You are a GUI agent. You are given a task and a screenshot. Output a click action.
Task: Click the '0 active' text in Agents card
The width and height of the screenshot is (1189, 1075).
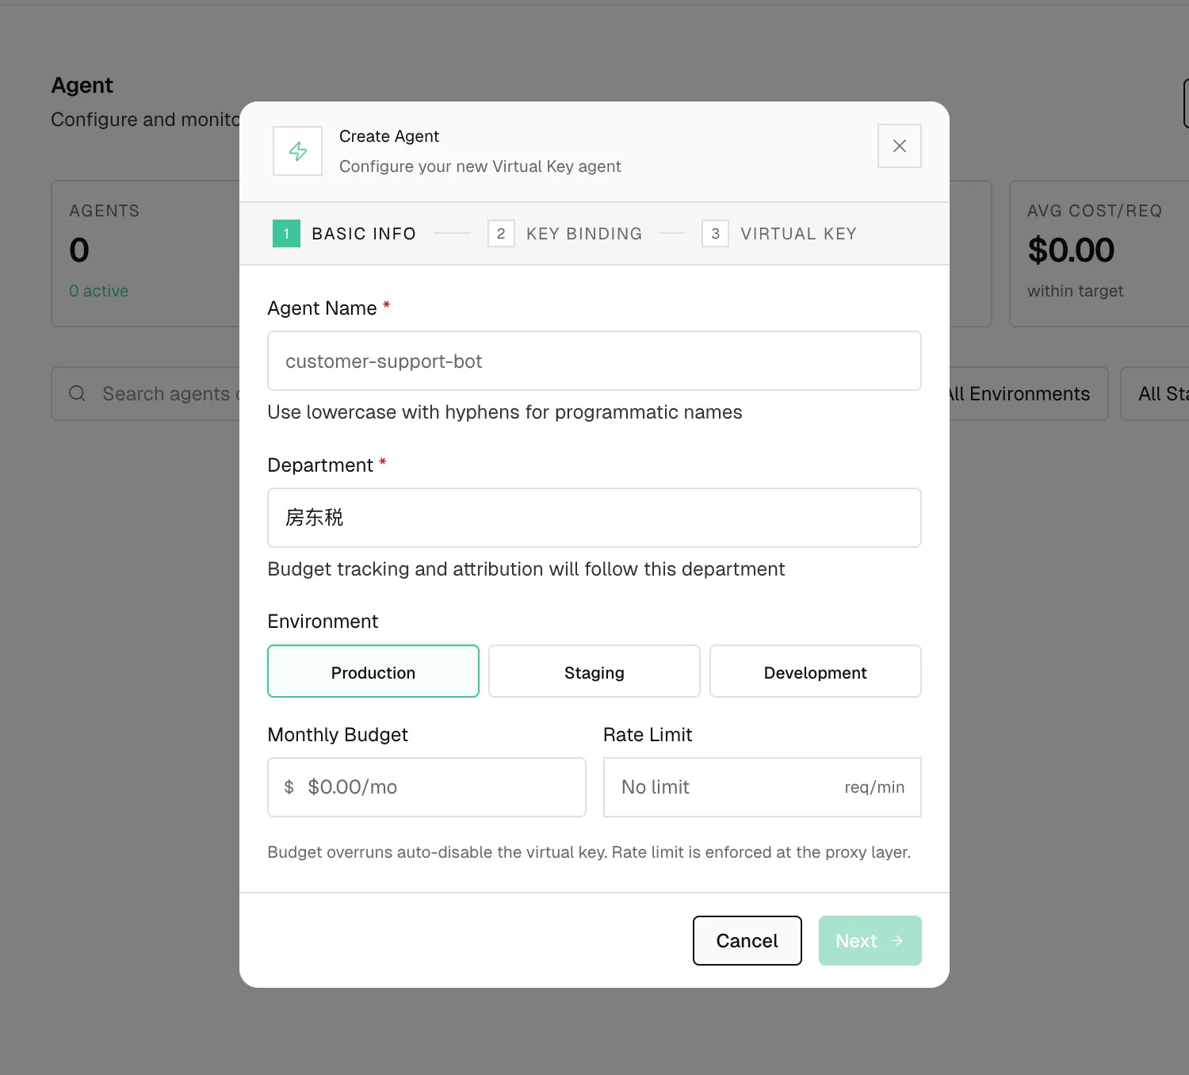[99, 291]
